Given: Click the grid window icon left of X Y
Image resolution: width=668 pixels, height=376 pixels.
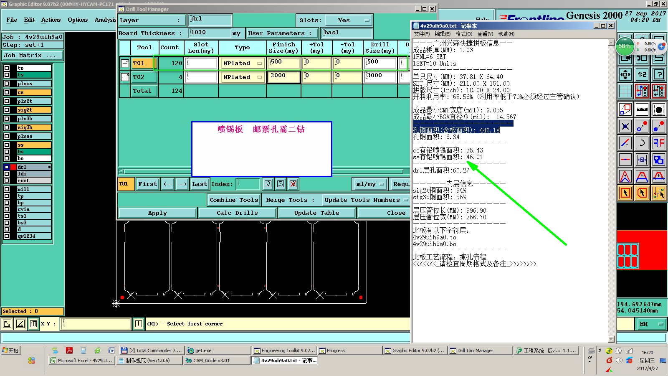Looking at the screenshot, I should [33, 324].
